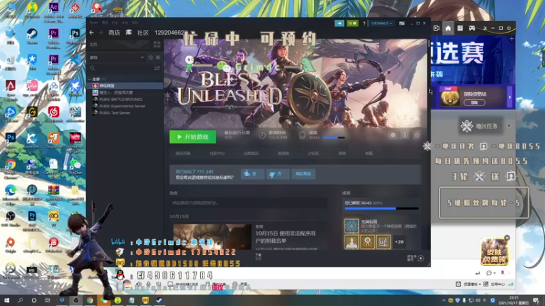Open the 库 library tab

[129, 33]
